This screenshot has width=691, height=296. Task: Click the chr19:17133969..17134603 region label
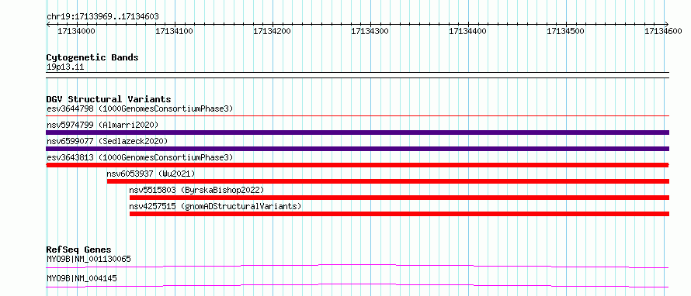tap(102, 17)
